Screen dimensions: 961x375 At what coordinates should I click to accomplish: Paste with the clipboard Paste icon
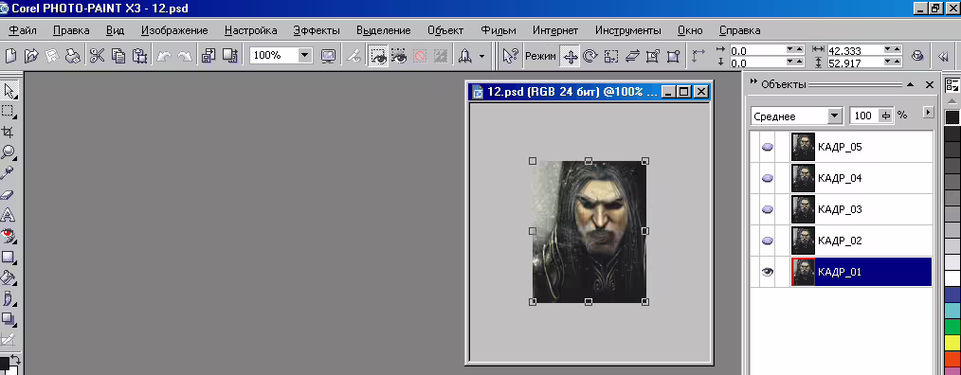pyautogui.click(x=140, y=56)
